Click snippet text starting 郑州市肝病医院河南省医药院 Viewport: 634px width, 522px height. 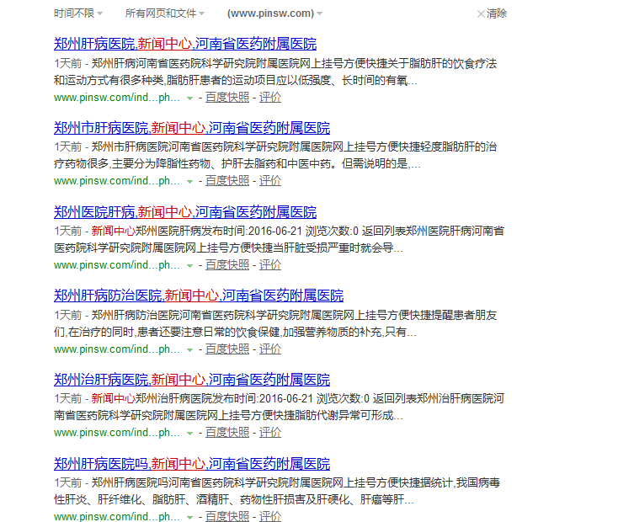pos(275,155)
